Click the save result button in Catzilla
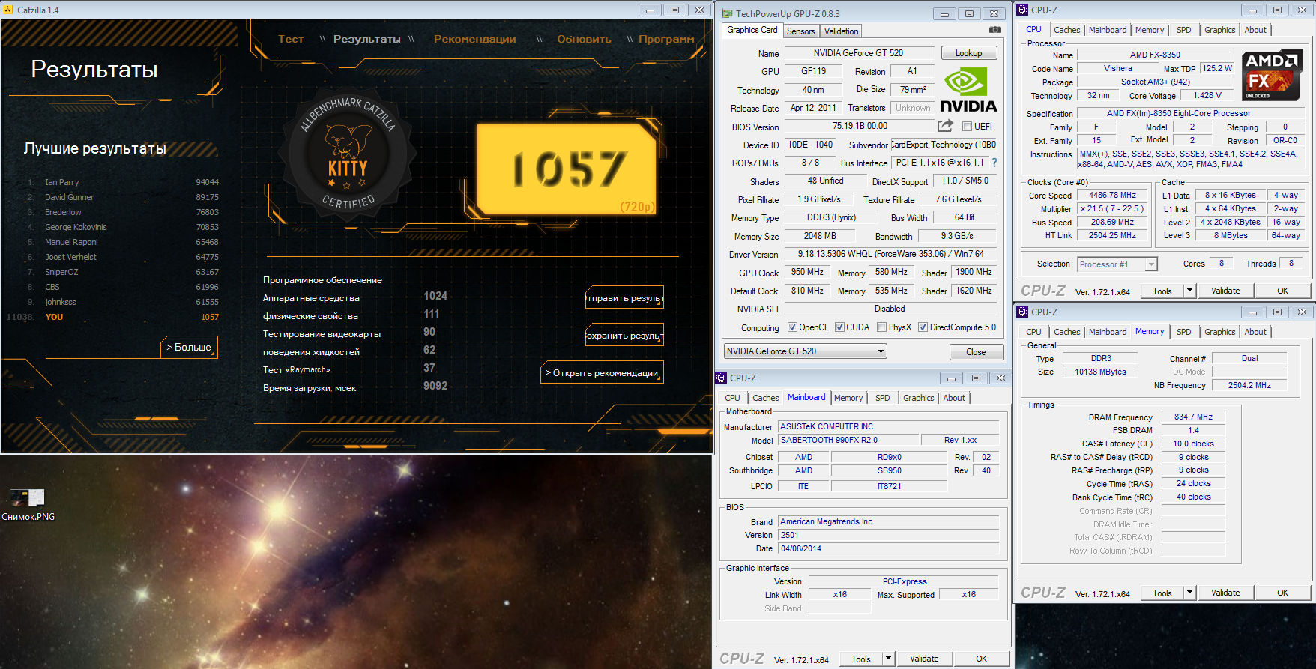 pos(624,335)
